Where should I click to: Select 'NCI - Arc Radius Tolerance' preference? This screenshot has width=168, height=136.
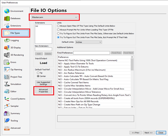94,73
